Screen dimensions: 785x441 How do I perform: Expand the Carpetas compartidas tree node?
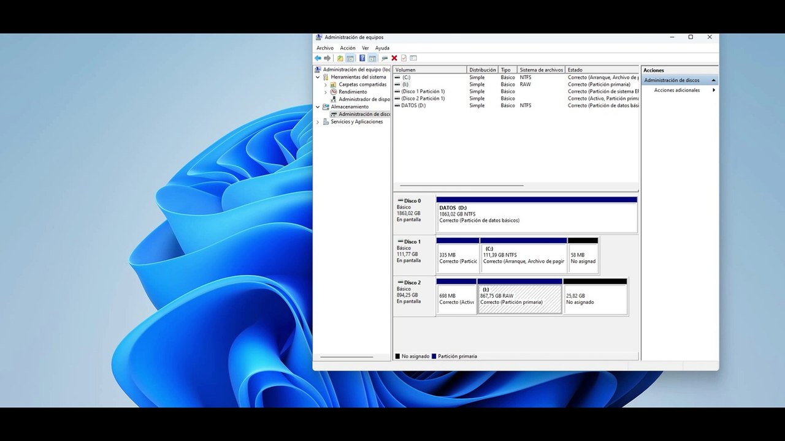click(x=326, y=85)
